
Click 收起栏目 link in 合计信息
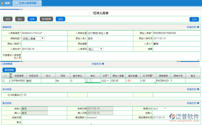coord(191,89)
